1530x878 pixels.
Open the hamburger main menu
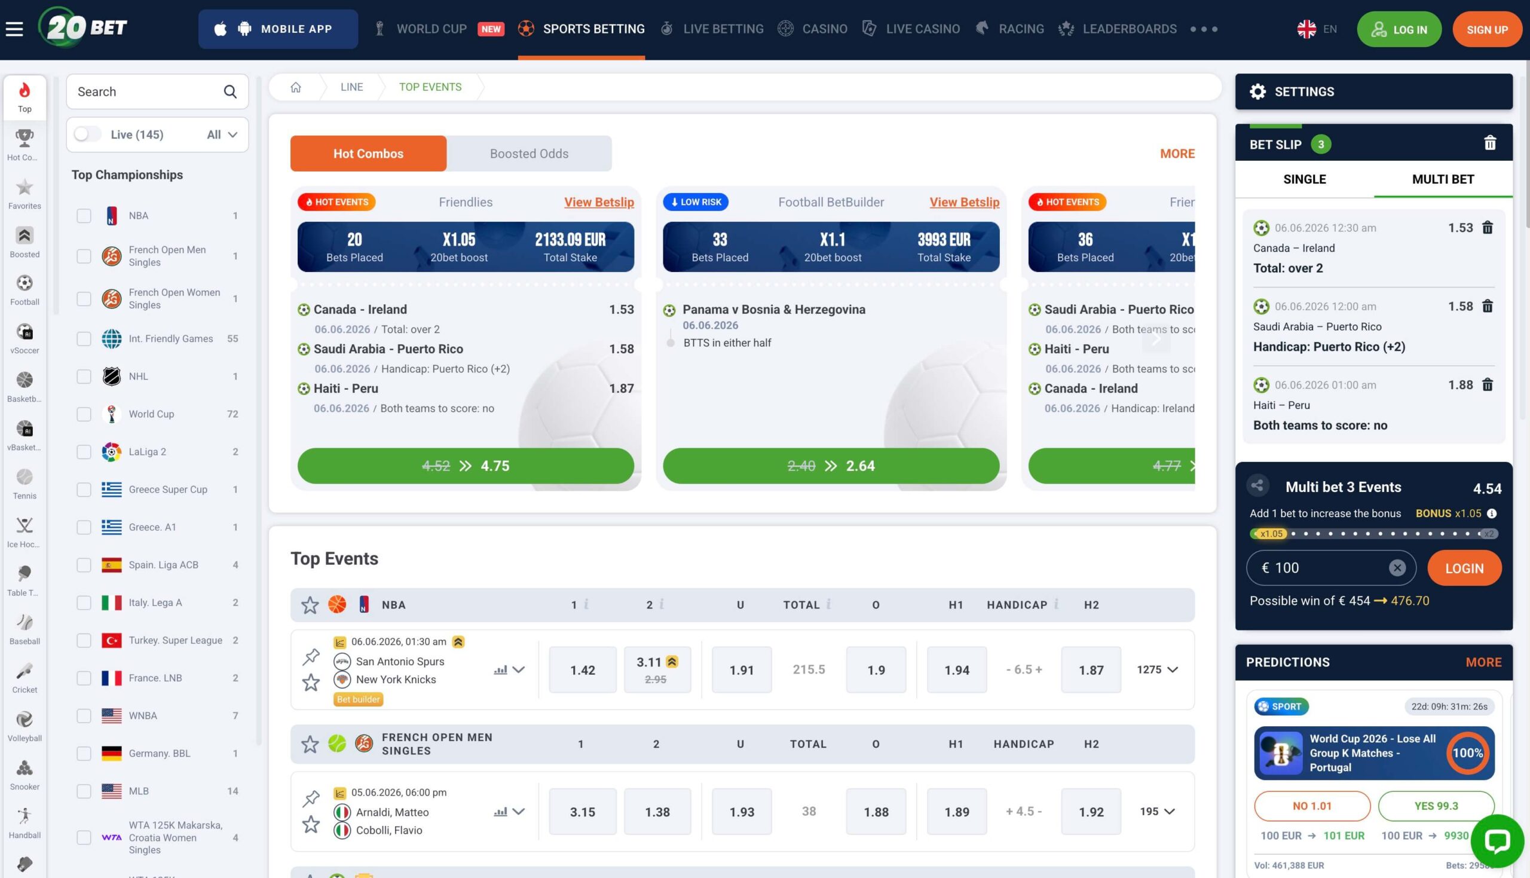point(14,29)
